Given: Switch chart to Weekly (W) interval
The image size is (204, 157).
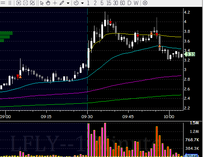Looking at the screenshot, I should pyautogui.click(x=136, y=3).
